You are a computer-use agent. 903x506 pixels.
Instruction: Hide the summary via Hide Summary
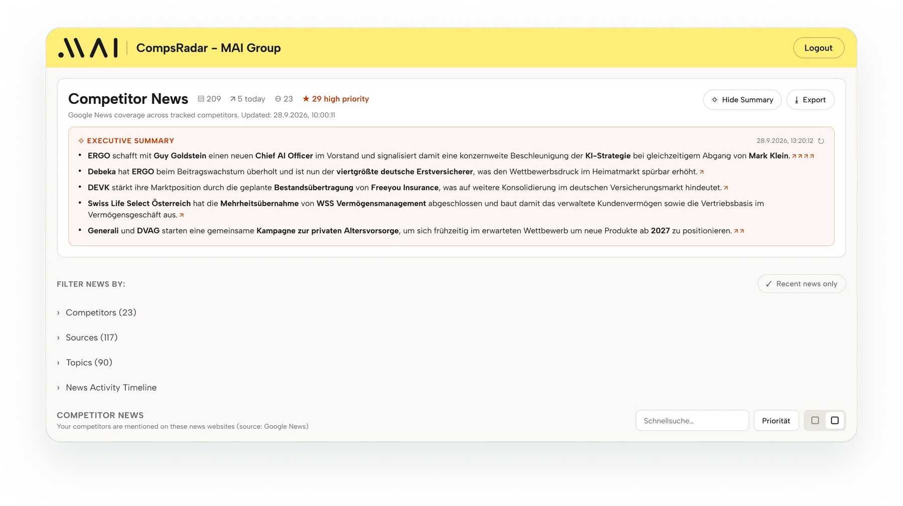[742, 100]
